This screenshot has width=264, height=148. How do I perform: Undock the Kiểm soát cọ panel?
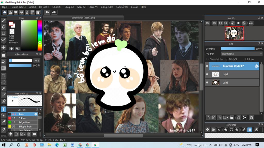[37, 54]
